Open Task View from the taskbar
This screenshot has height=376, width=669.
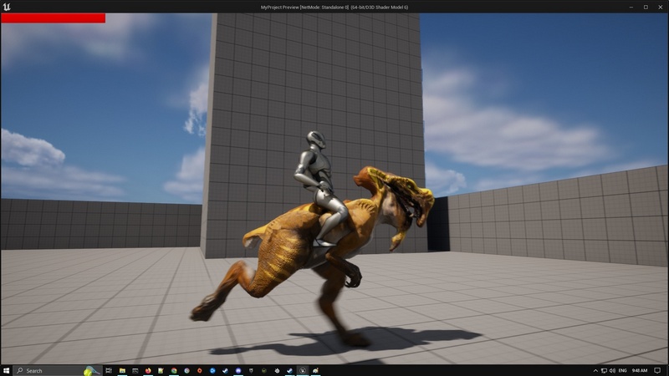[x=108, y=370]
